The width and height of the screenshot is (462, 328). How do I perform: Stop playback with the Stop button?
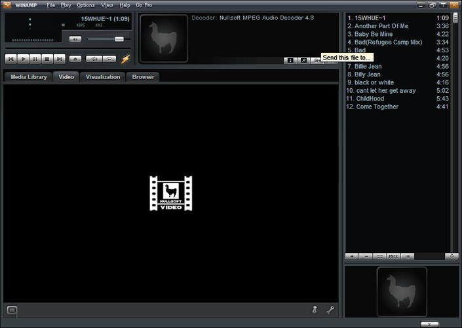click(47, 59)
